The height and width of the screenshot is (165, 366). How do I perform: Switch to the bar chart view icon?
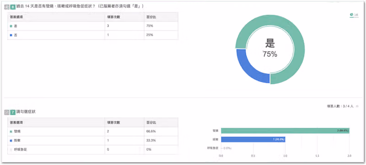(x=356, y=15)
